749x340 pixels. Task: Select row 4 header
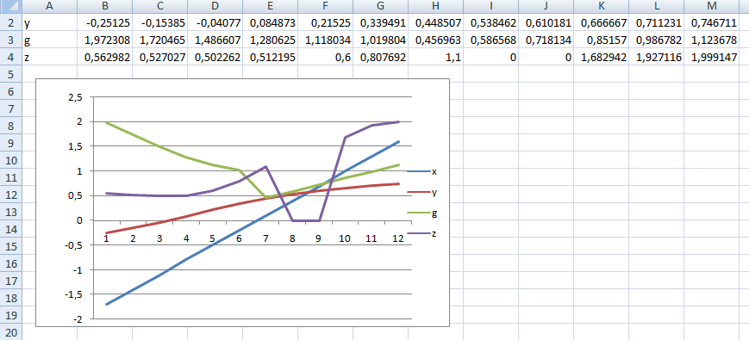[11, 57]
